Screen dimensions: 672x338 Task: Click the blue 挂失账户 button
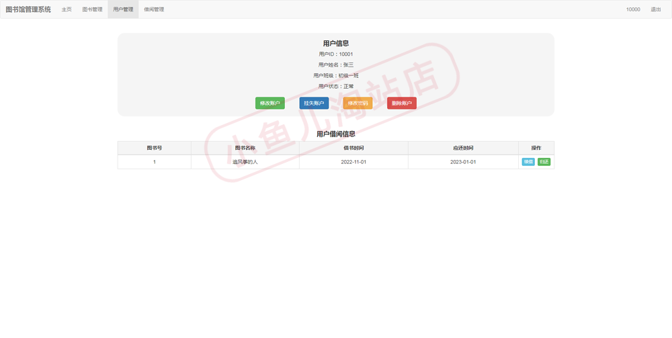[314, 103]
